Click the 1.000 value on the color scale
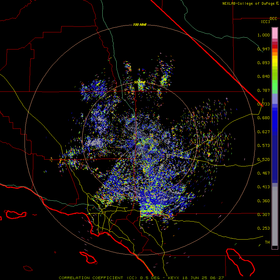 coord(264,35)
